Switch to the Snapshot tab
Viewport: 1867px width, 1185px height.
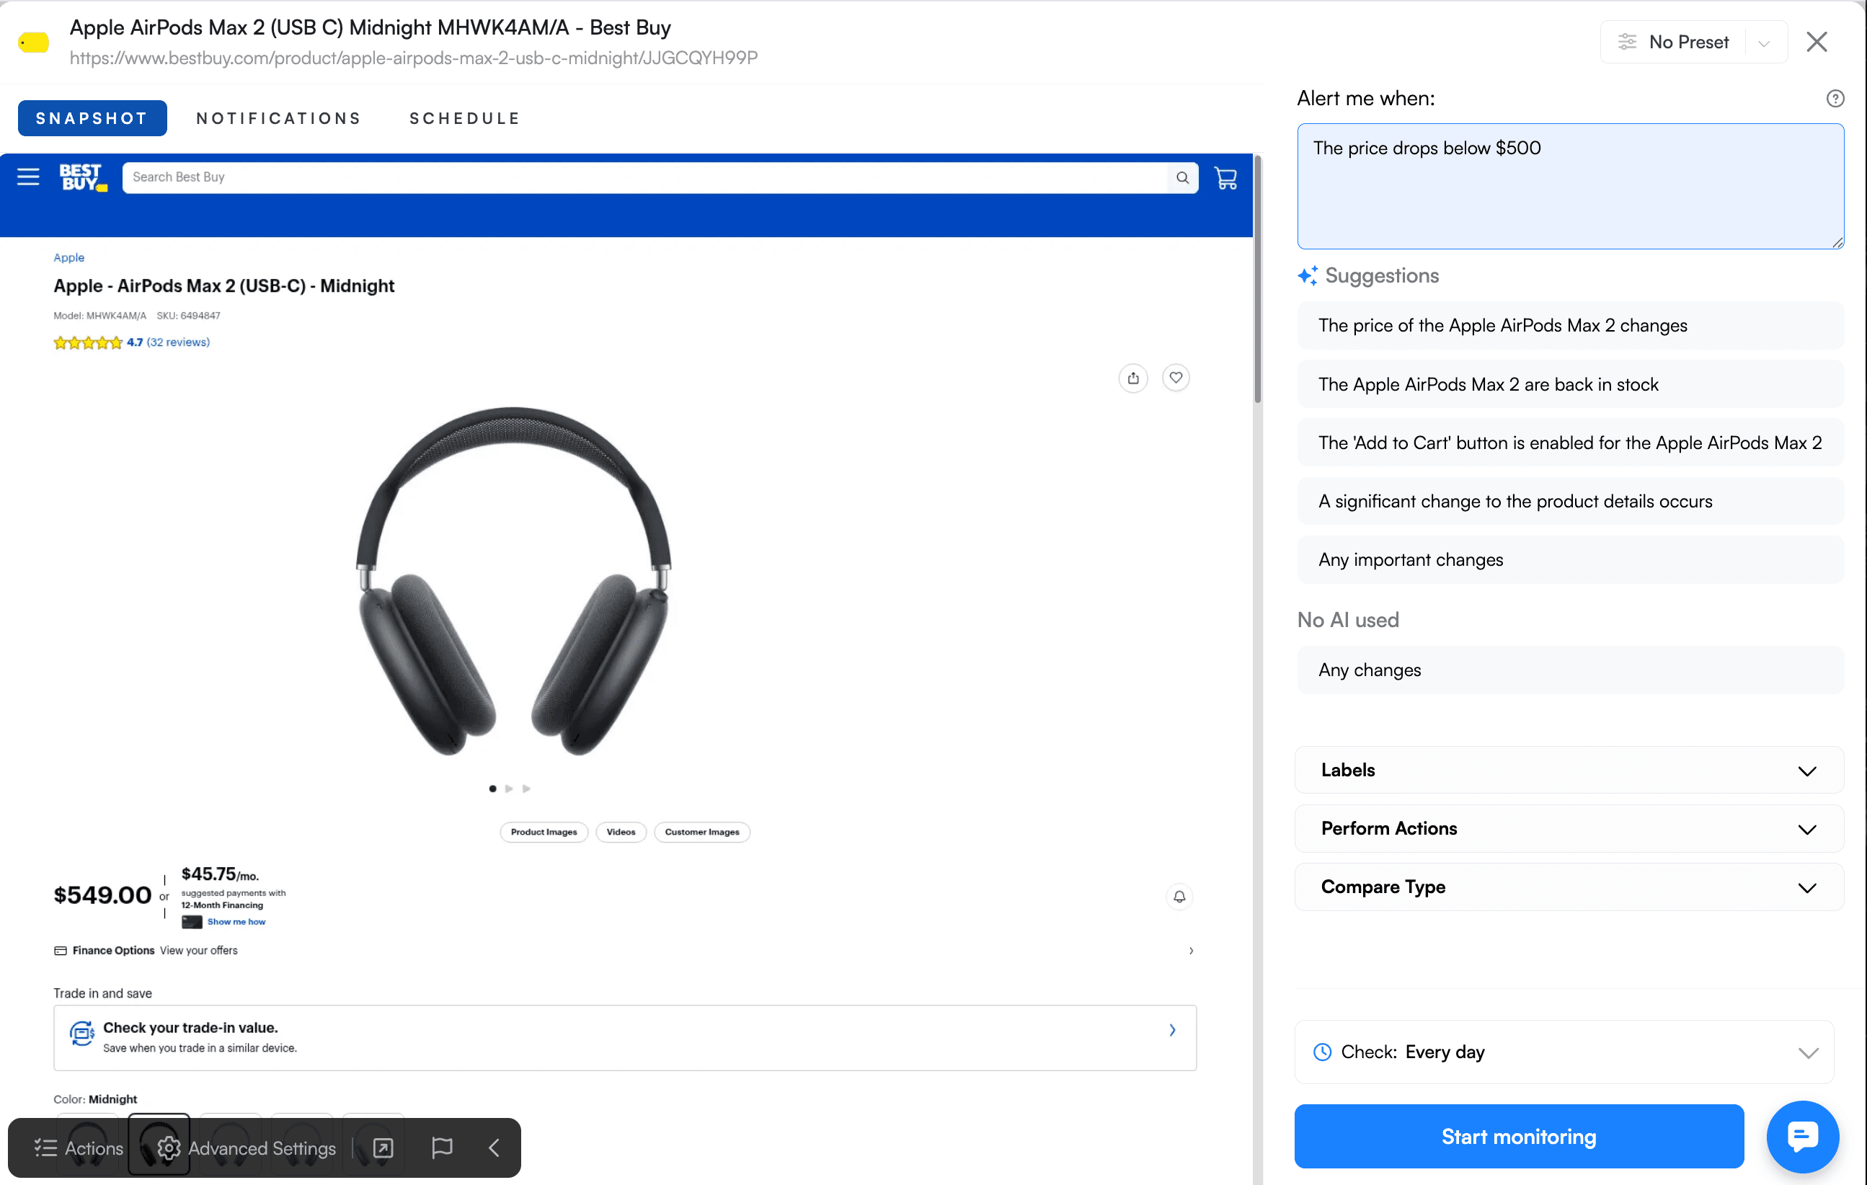coord(92,119)
